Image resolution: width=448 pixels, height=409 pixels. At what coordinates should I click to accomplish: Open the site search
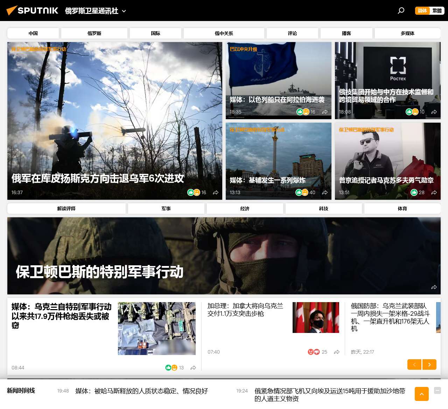click(x=401, y=11)
